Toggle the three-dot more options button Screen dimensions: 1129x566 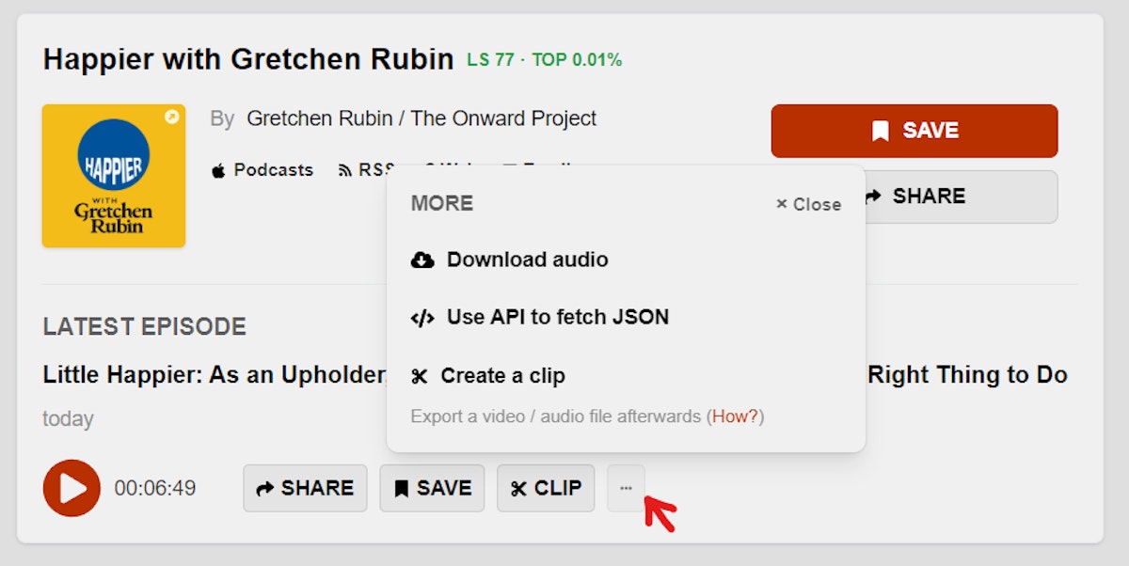627,488
